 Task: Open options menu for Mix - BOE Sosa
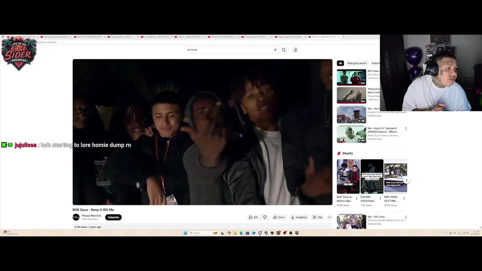coord(406,217)
